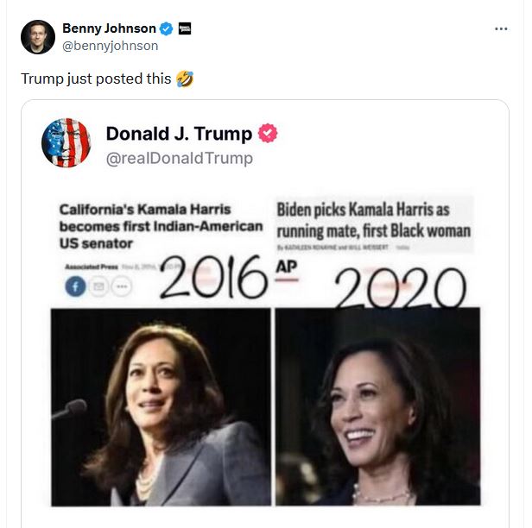The image size is (532, 528).
Task: Open the three-dot more options menu
Action: click(x=501, y=28)
